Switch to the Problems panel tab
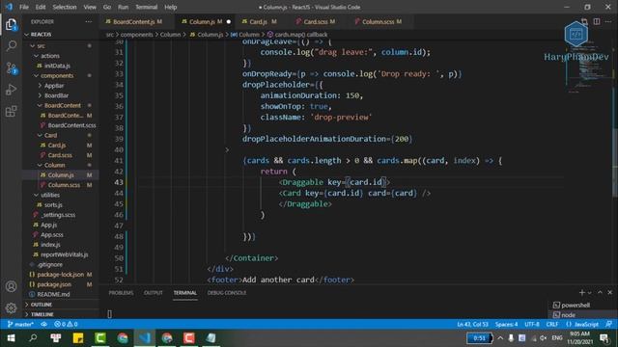Image resolution: width=618 pixels, height=347 pixels. [121, 293]
